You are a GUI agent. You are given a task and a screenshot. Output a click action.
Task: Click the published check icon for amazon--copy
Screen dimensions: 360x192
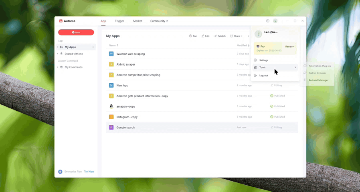272,106
